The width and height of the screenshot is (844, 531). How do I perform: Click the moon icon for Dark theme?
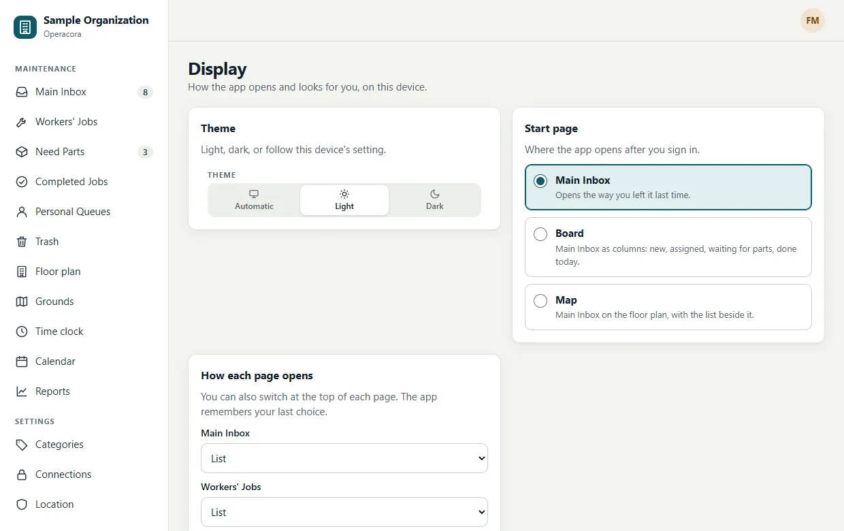(435, 194)
